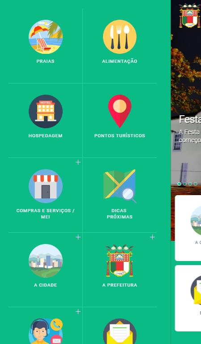The image size is (201, 344).
Task: Click the city crest logo in header
Action: (x=190, y=15)
